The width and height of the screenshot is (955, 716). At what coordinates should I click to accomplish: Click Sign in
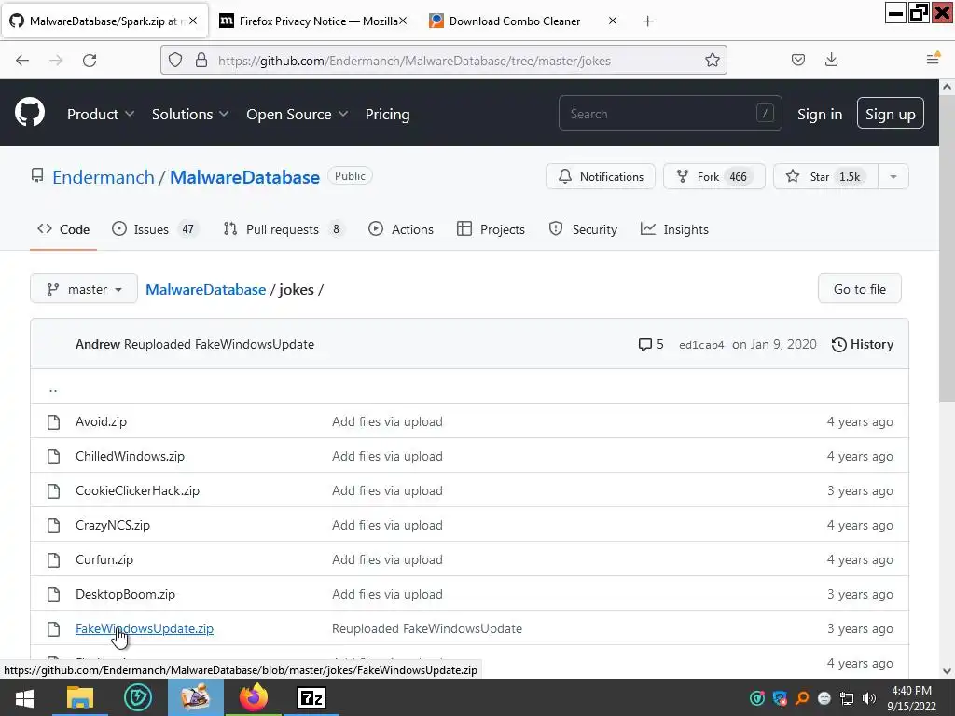pos(820,115)
